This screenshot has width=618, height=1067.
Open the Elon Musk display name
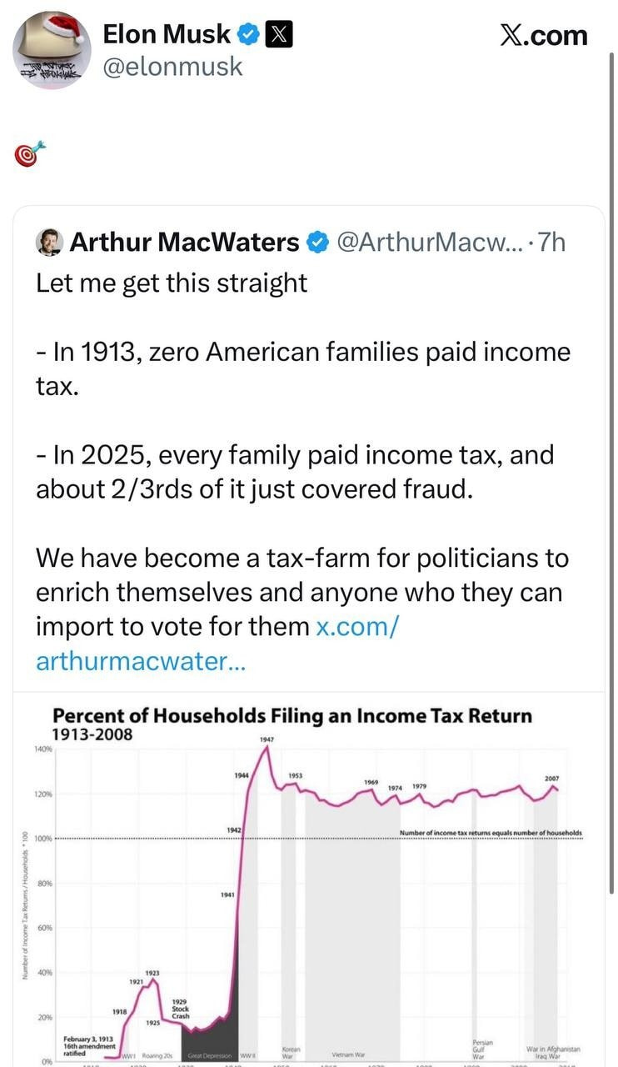tap(167, 34)
